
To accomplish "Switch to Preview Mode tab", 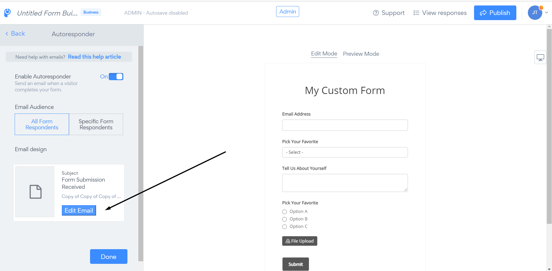I will [x=361, y=54].
